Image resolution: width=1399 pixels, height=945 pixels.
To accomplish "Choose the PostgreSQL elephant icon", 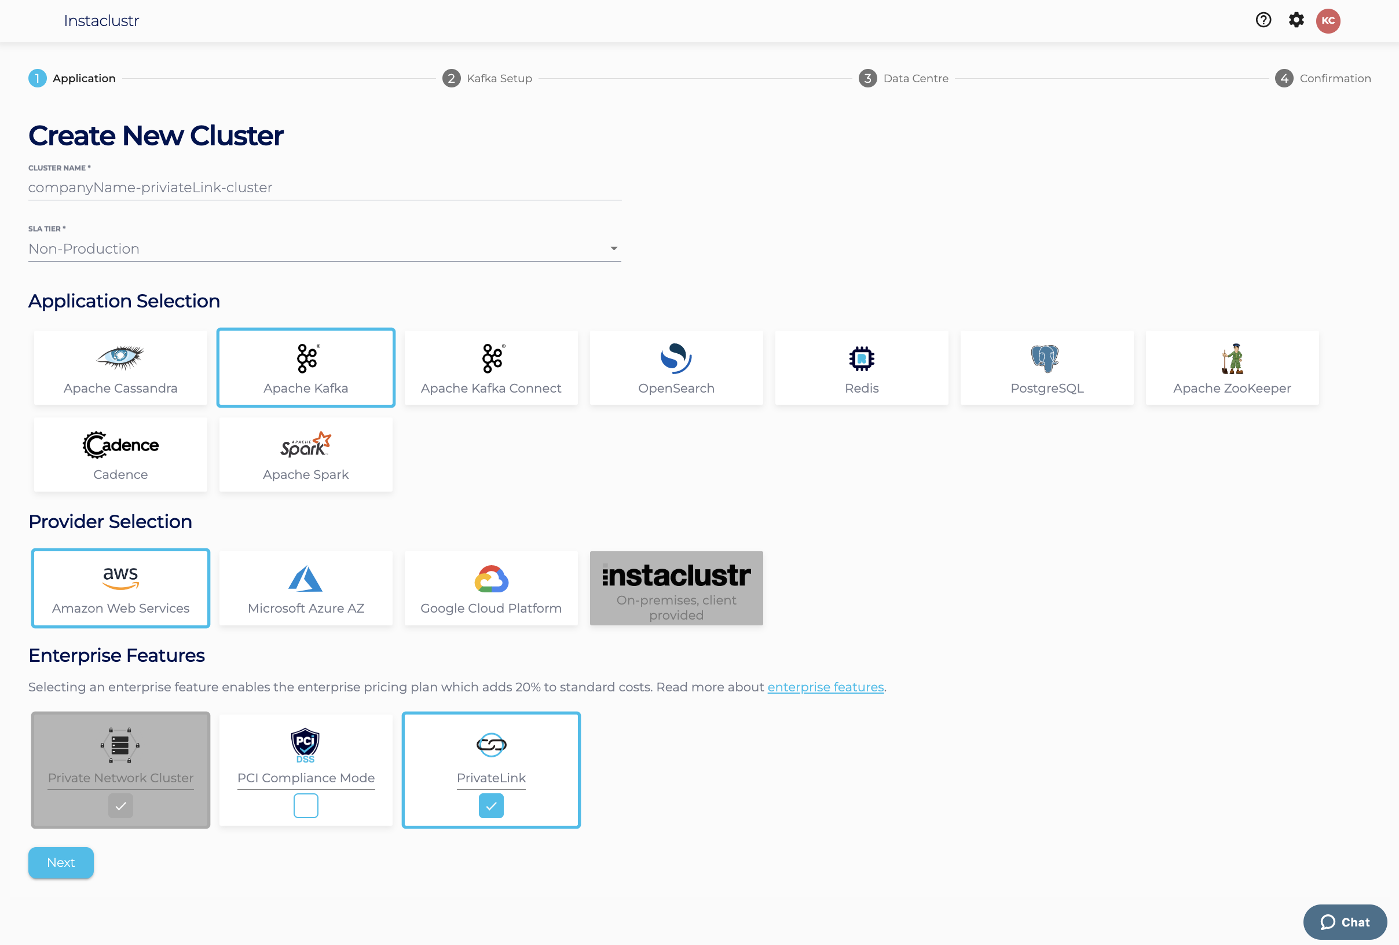I will click(x=1046, y=359).
